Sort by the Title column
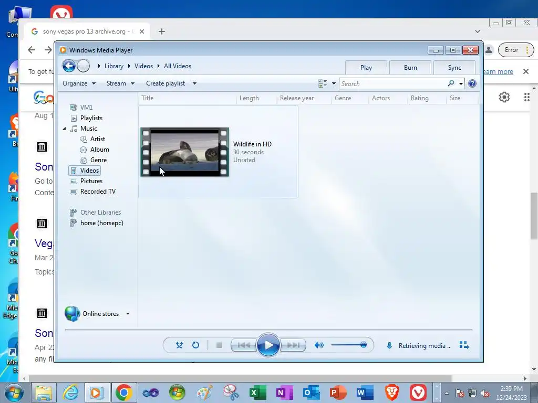The height and width of the screenshot is (403, 538). point(188,98)
